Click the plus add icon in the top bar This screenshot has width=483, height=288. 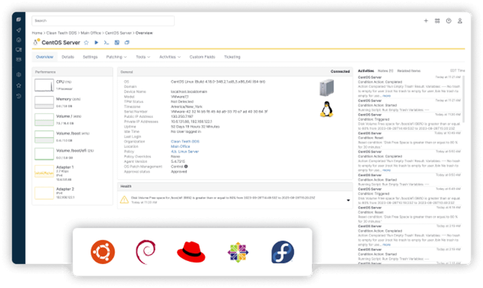pyautogui.click(x=426, y=21)
